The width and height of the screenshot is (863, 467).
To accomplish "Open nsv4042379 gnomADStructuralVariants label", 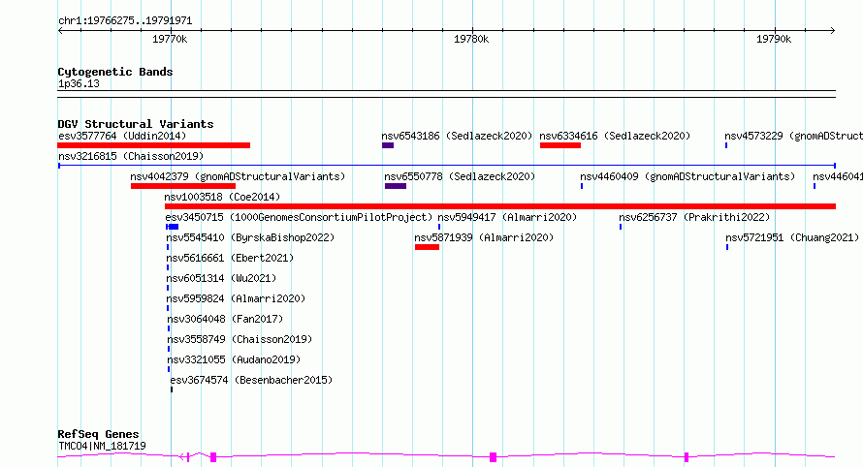I will tap(238, 176).
